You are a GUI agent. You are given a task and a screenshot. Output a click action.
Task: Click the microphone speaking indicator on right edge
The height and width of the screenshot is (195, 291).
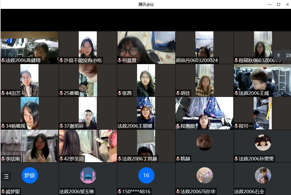[x=279, y=55]
